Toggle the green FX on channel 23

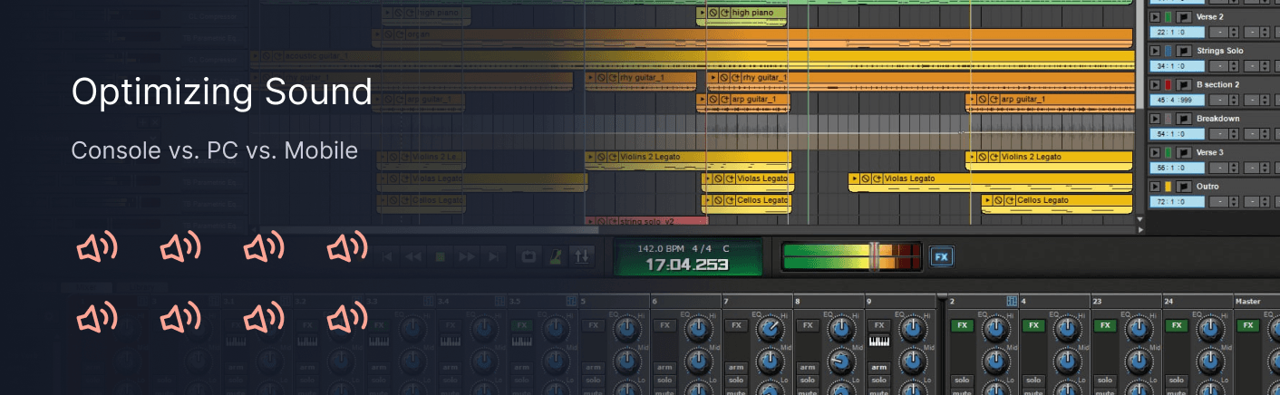(x=1104, y=325)
